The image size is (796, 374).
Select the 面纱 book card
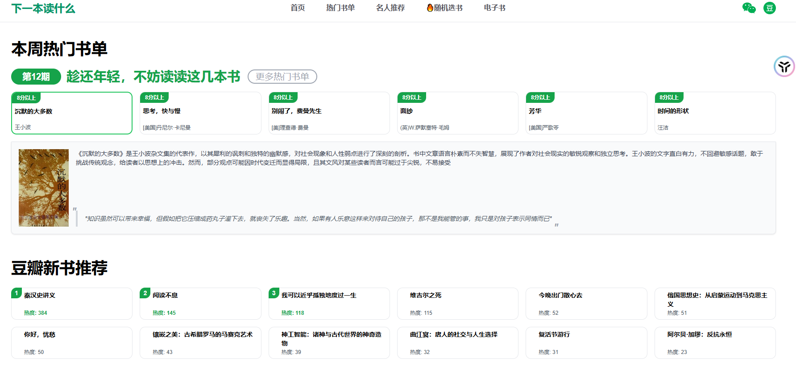tap(458, 113)
